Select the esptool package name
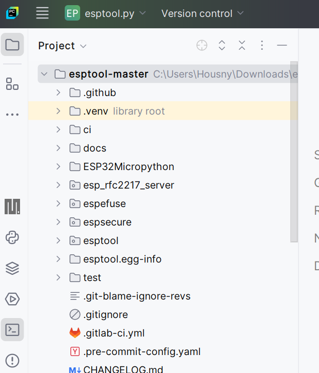319x373 pixels. (x=101, y=241)
